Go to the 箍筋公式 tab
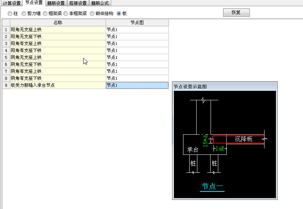 pos(100,3)
